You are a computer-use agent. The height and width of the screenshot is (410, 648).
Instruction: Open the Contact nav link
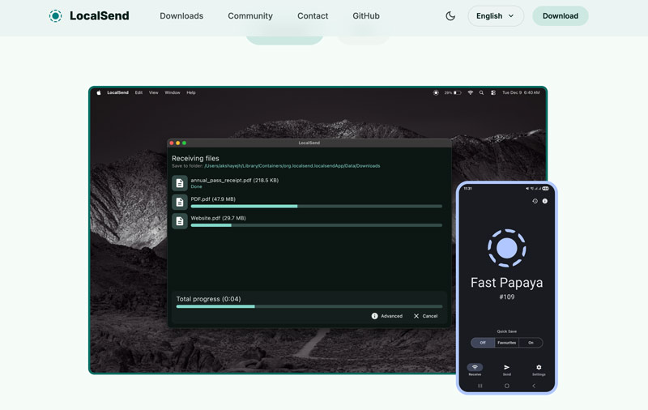pos(313,16)
